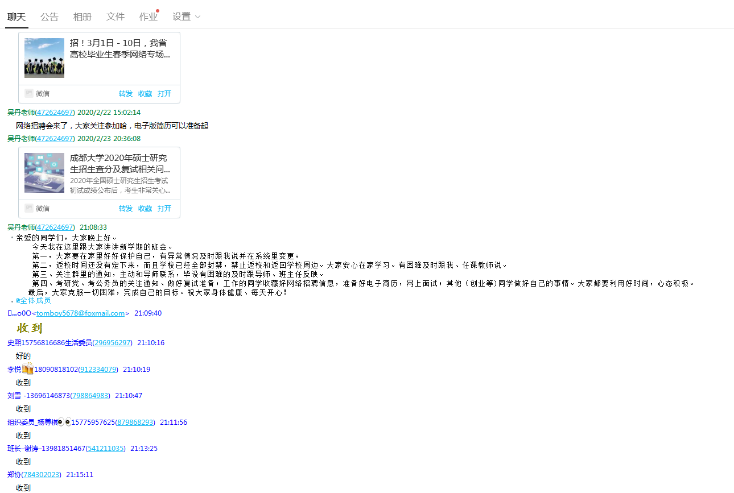
Task: Click the 网络招聘会来了 message text
Action: coord(112,126)
